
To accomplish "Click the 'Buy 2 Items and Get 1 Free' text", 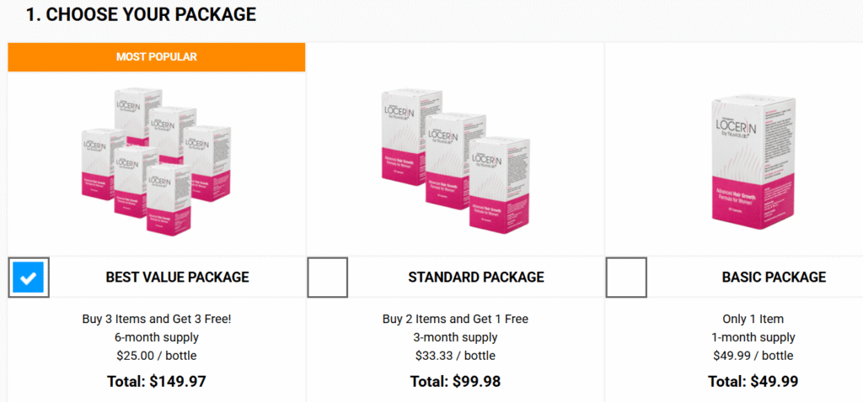I will point(455,319).
